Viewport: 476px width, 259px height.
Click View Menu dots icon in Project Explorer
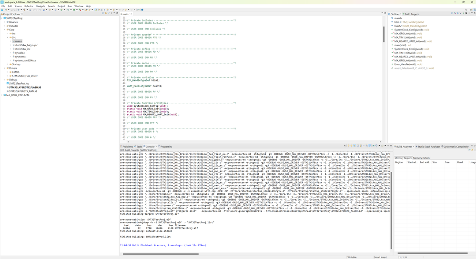click(x=111, y=13)
